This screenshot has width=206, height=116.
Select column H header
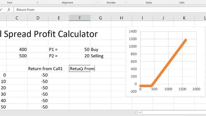pos(121,18)
